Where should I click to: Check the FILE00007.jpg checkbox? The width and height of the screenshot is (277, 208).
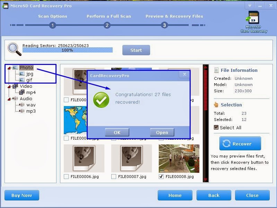114,177
